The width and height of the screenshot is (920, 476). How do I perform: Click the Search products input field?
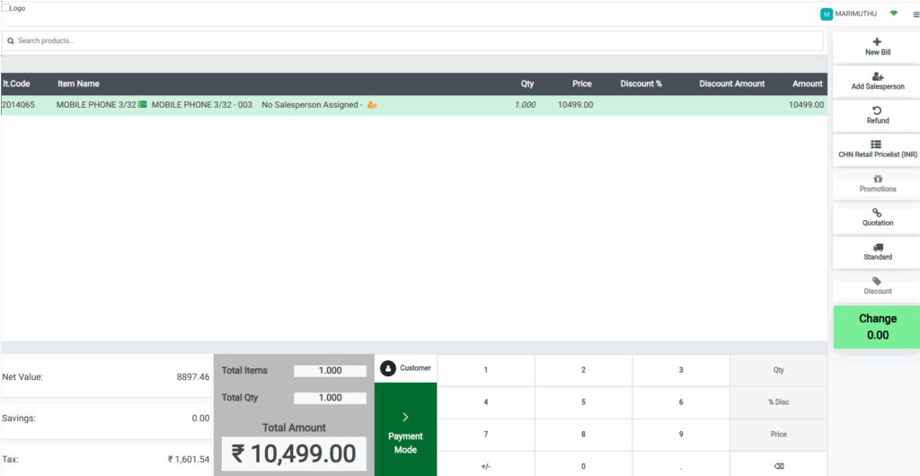click(x=412, y=41)
